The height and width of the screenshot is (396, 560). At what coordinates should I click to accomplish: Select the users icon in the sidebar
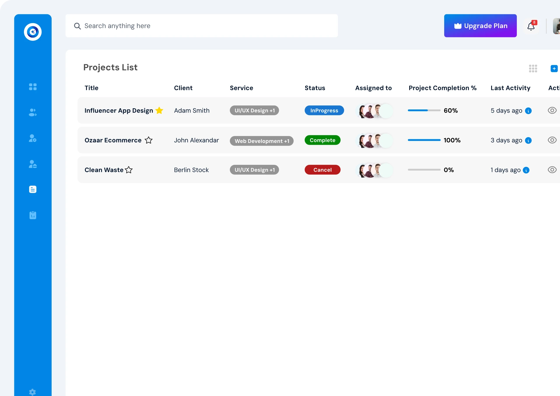(33, 113)
